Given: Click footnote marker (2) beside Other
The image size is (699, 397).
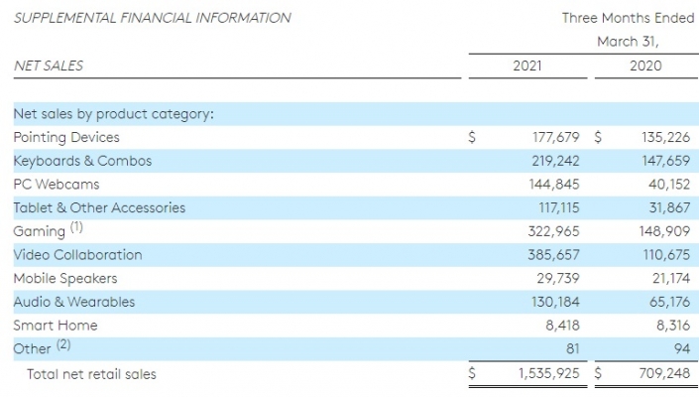Looking at the screenshot, I should (x=63, y=344).
